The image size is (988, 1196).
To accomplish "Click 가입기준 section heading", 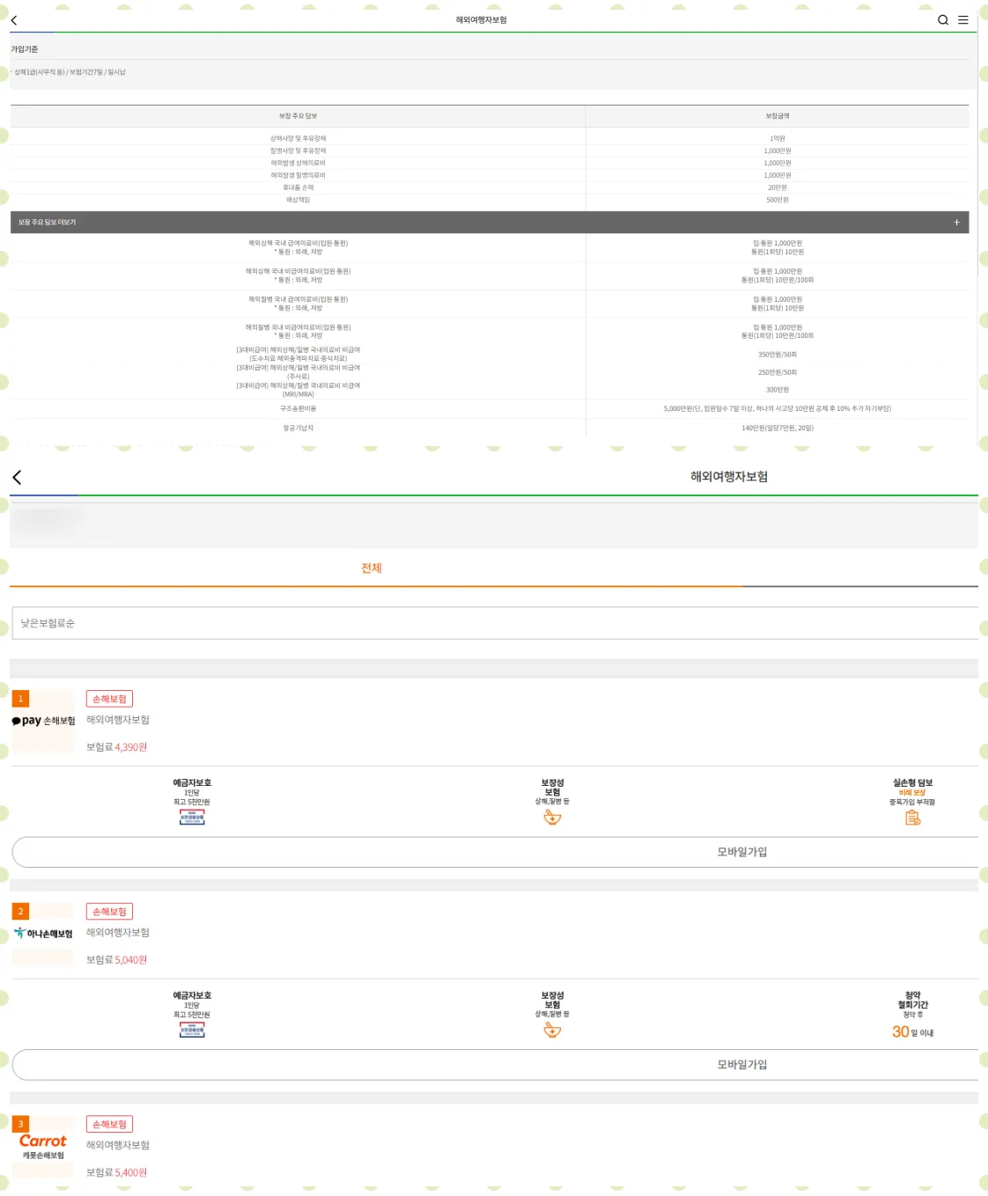I will 25,49.
